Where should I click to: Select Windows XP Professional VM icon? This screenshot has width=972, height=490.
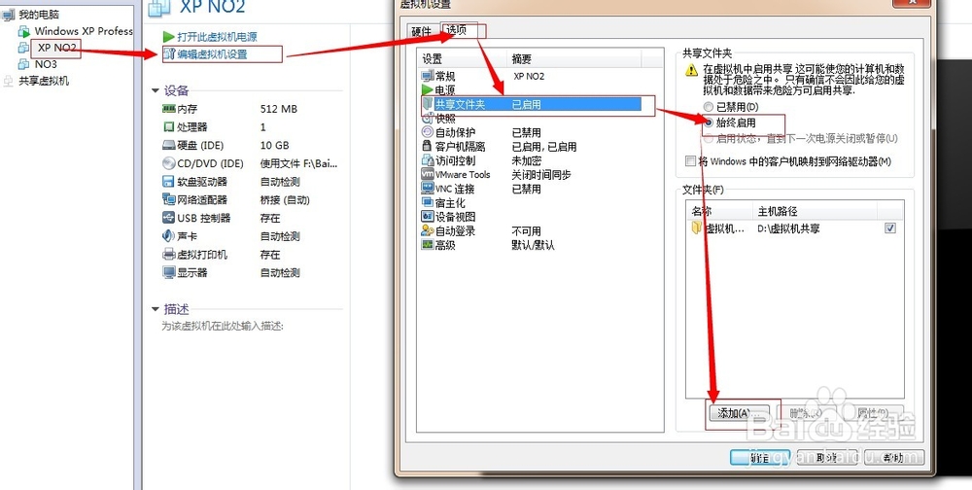point(24,31)
